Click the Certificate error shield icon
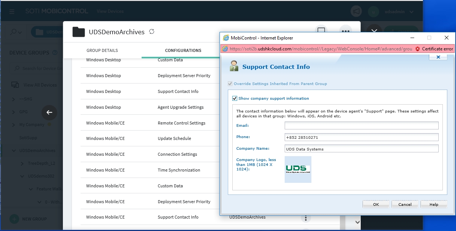 tap(418, 49)
